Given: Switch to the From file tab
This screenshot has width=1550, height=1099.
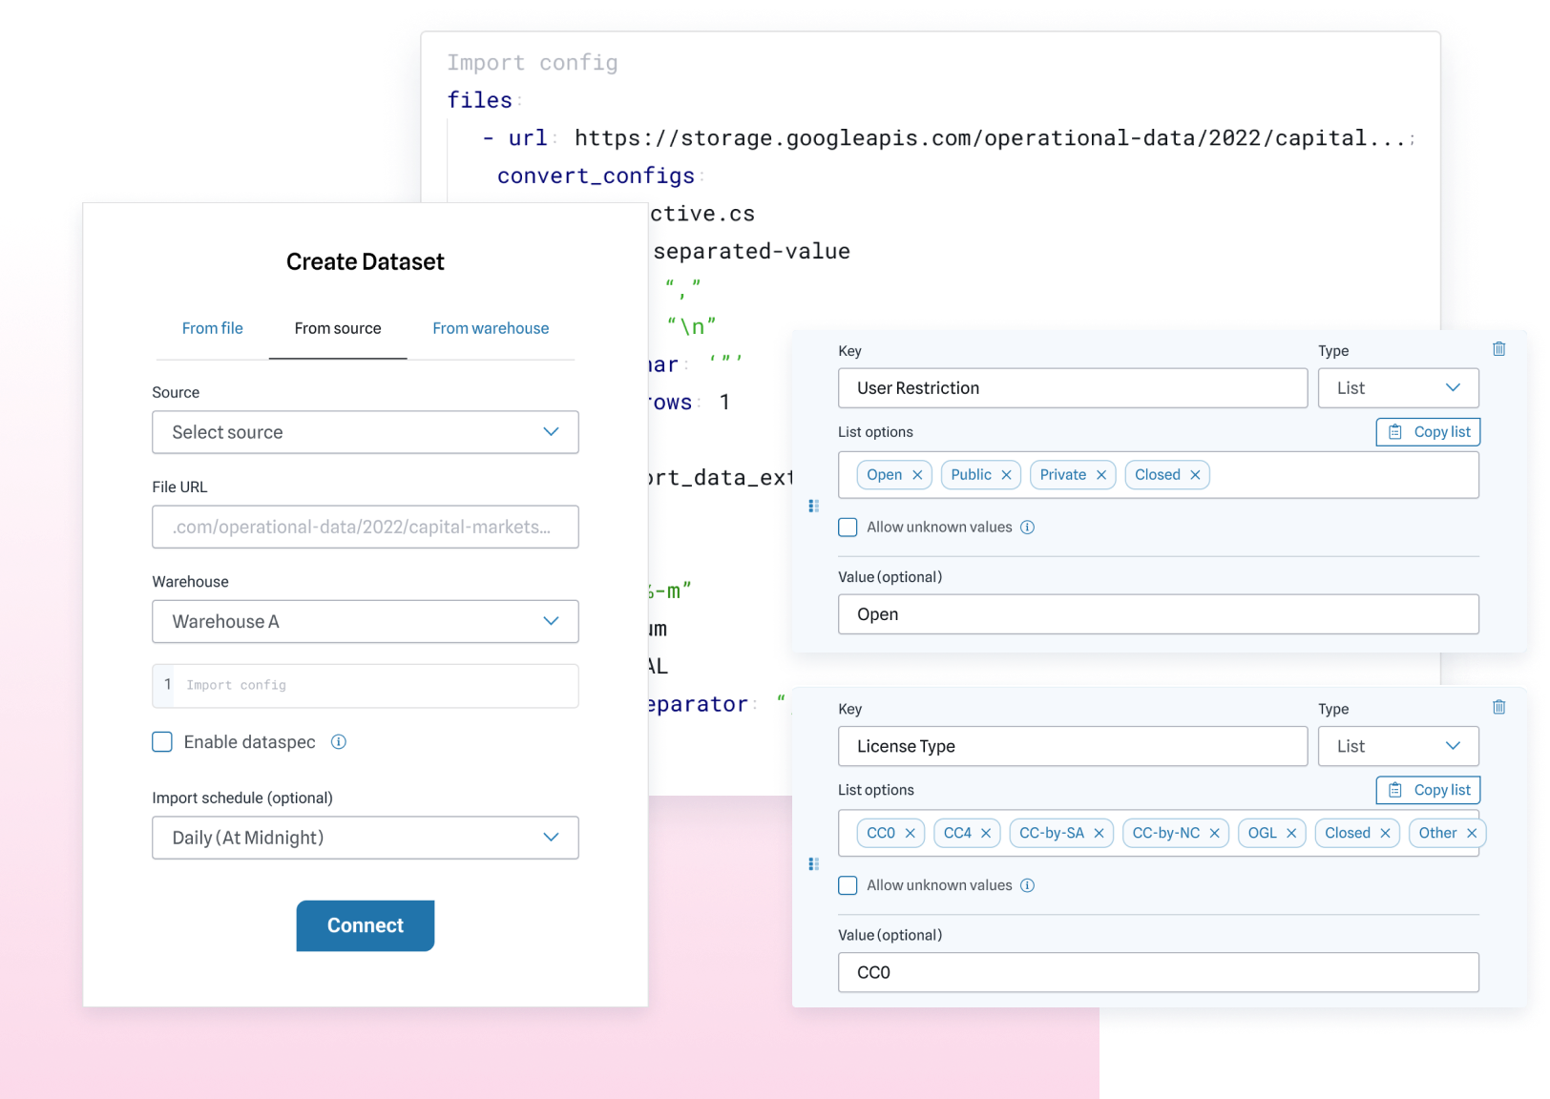Looking at the screenshot, I should (212, 328).
